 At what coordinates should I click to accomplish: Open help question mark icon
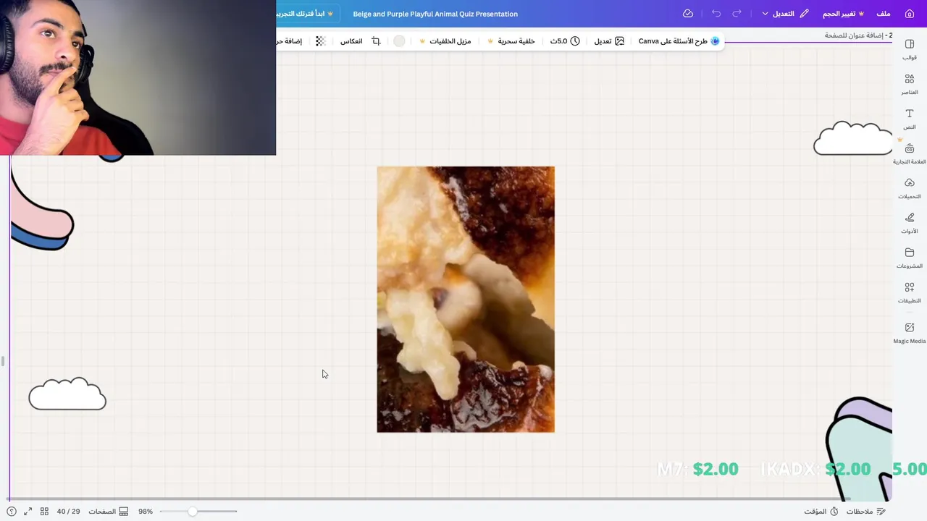click(x=12, y=512)
